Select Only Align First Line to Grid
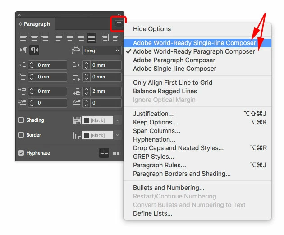 197,83
